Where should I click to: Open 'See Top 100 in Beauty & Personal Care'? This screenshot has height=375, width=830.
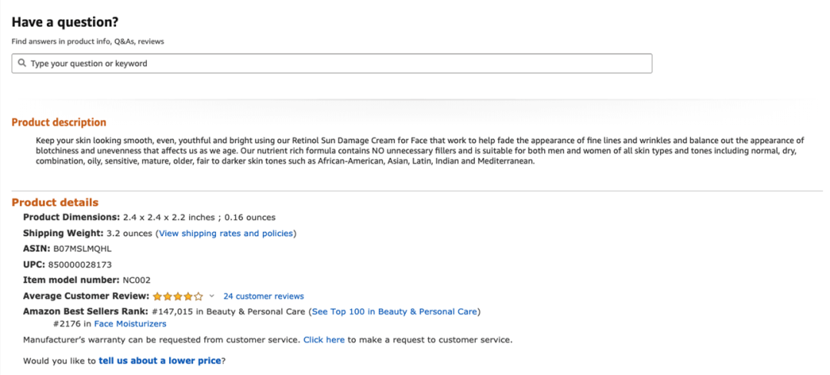(x=394, y=311)
